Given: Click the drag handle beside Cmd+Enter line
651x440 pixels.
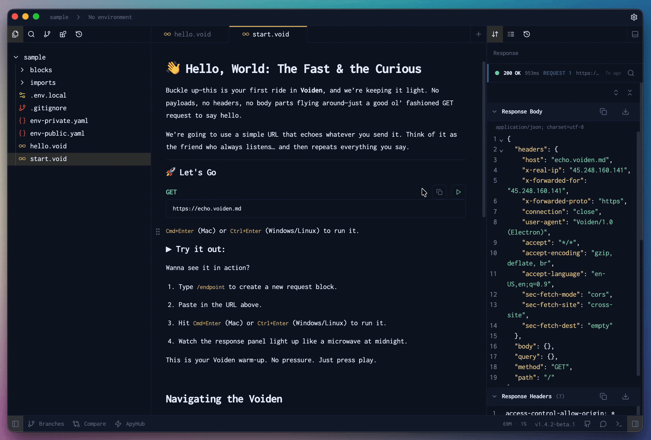Looking at the screenshot, I should click(x=158, y=231).
